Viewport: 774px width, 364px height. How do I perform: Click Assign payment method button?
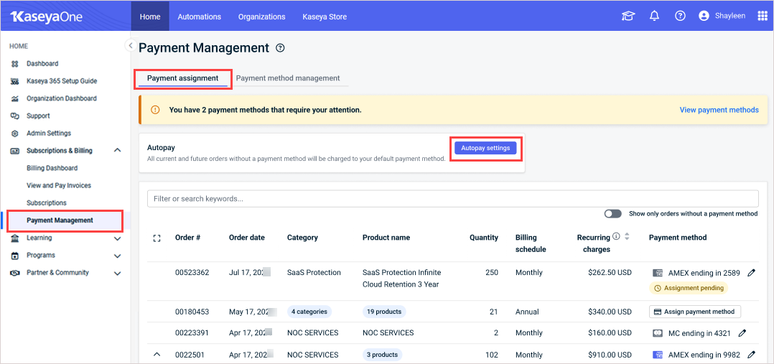695,312
